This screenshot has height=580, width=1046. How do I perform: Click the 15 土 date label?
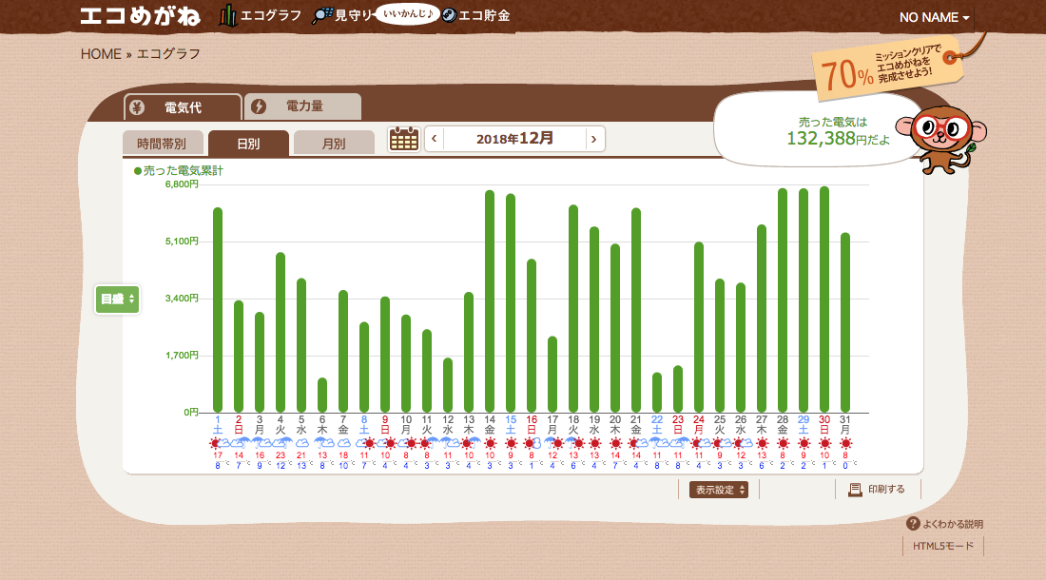pyautogui.click(x=511, y=425)
